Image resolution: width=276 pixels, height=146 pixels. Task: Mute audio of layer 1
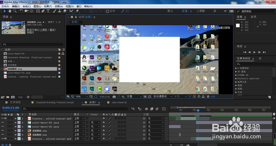6,118
